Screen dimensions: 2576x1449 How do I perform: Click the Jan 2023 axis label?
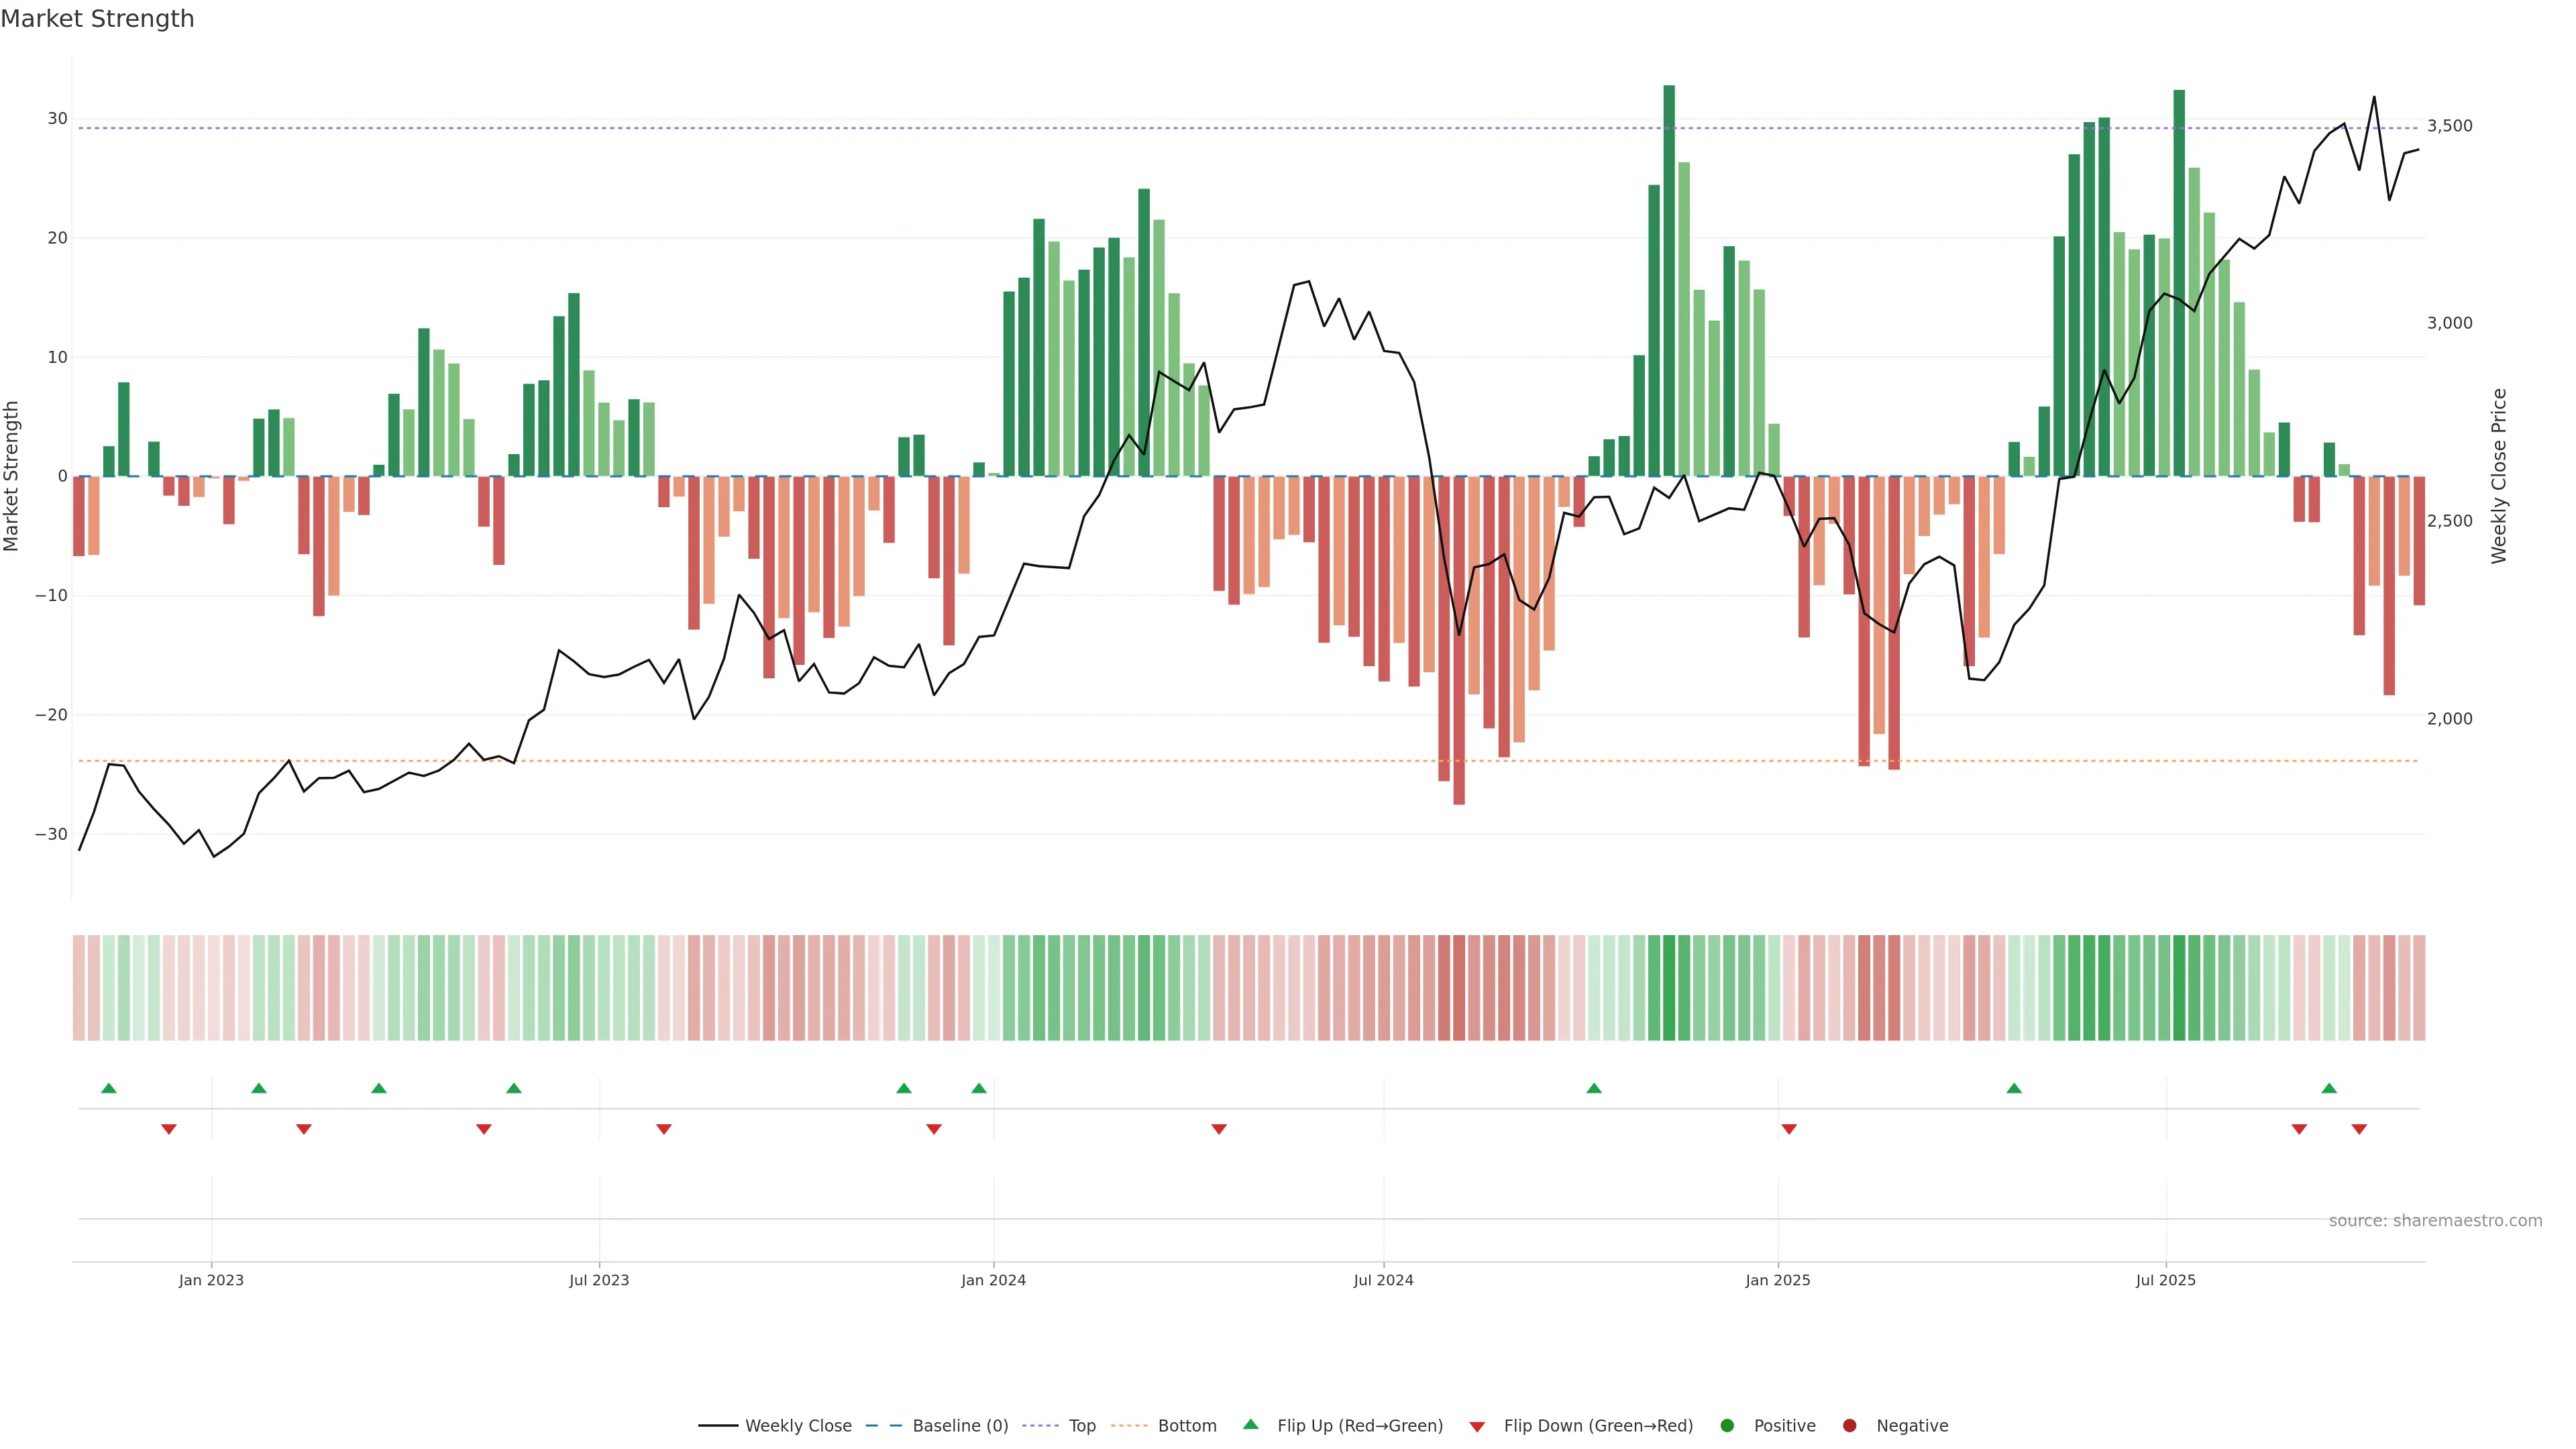211,1280
